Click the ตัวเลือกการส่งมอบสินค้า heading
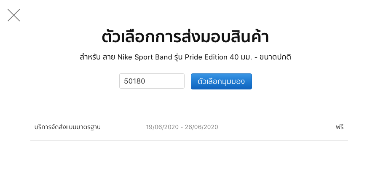The height and width of the screenshot is (181, 367). (185, 38)
